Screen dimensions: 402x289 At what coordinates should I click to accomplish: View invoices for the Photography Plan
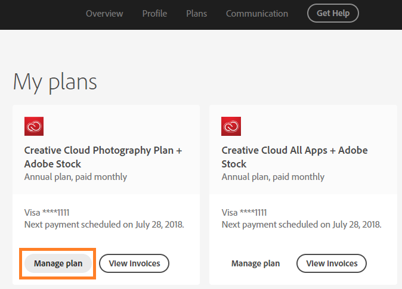(134, 263)
